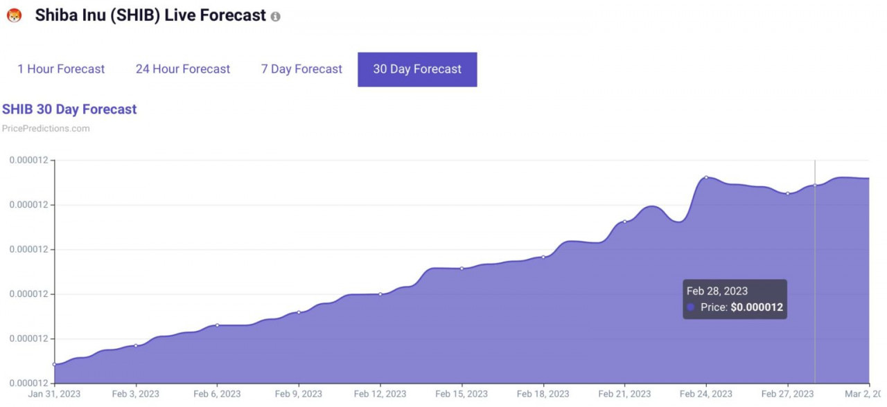
Task: Click the Feb 27 chart data point
Action: pos(788,193)
